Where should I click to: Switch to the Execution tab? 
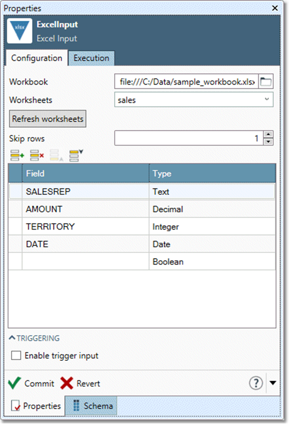click(x=91, y=58)
